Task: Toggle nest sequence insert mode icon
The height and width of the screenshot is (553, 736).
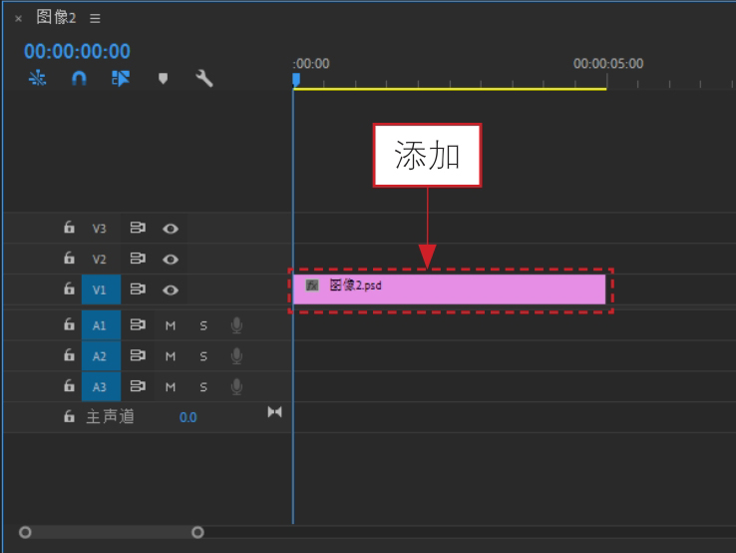Action: point(37,78)
